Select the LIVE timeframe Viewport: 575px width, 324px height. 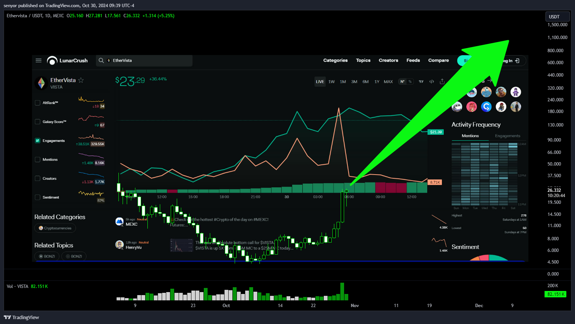click(x=320, y=82)
